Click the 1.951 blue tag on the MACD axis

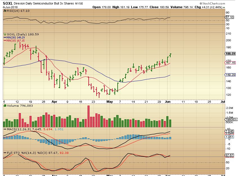coord(229,137)
